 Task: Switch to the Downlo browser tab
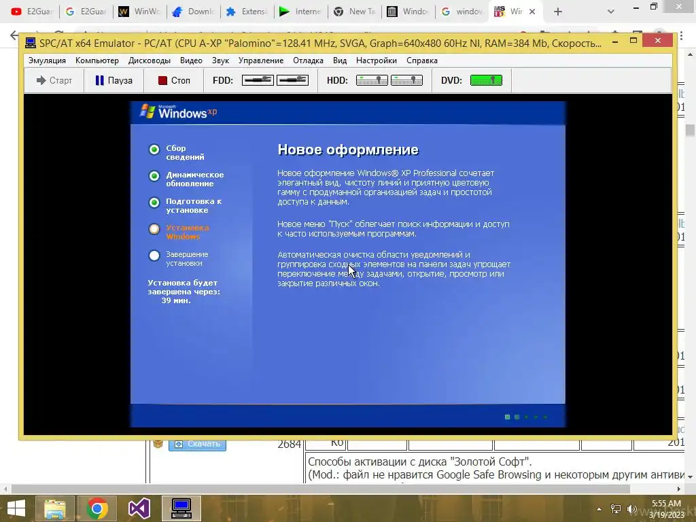(x=193, y=12)
